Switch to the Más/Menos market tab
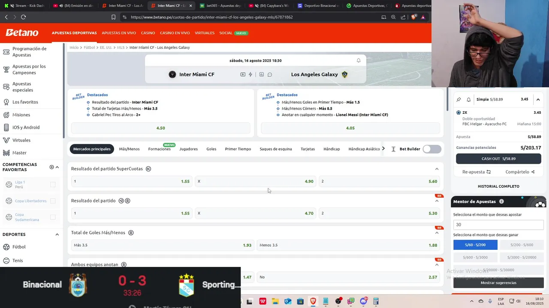 tap(129, 149)
